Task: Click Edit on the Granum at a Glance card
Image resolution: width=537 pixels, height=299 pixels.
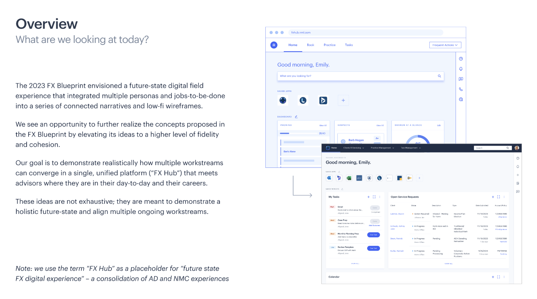Action: click(439, 125)
